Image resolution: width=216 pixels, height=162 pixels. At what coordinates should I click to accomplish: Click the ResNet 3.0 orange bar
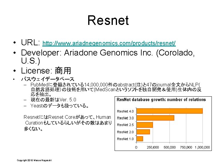pyautogui.click(x=155, y=118)
